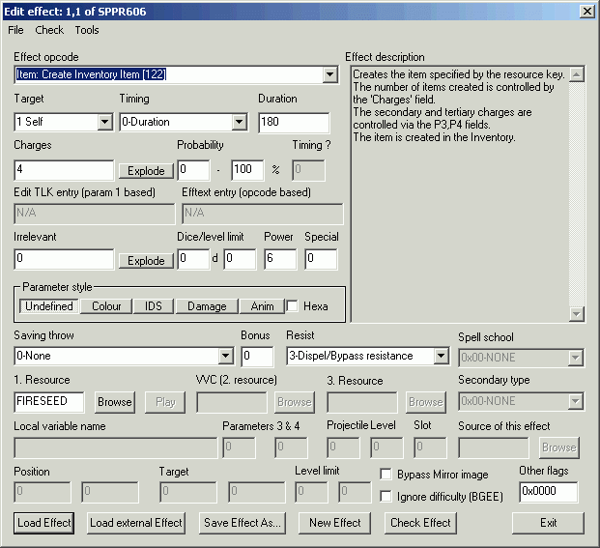Enable Ignore difficulty (BGEE) checkbox
The image size is (600, 548).
point(386,497)
